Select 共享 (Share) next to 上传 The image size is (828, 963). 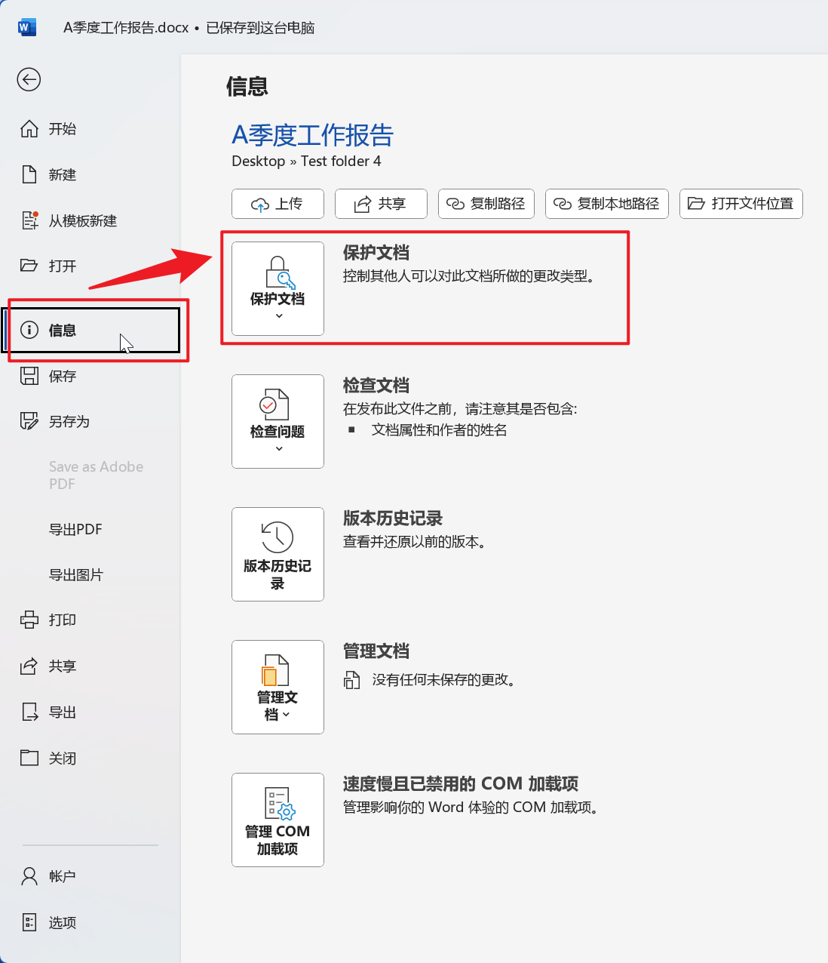click(x=381, y=204)
